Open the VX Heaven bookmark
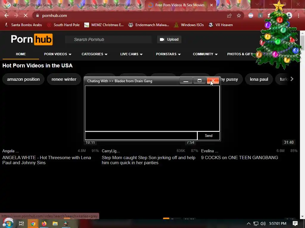This screenshot has height=228, width=305. [x=221, y=25]
